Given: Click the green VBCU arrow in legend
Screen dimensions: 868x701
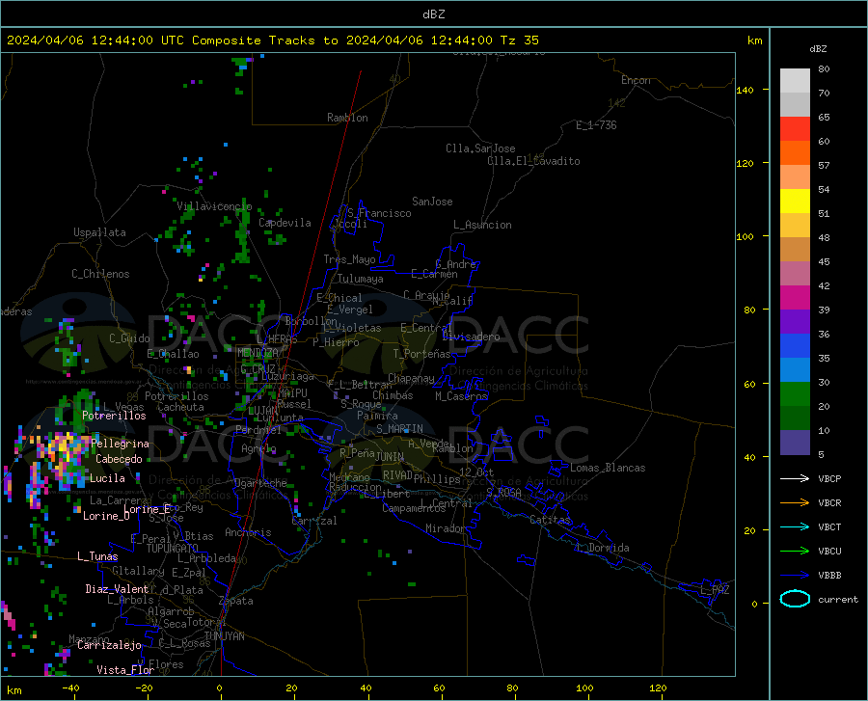Looking at the screenshot, I should click(x=795, y=551).
